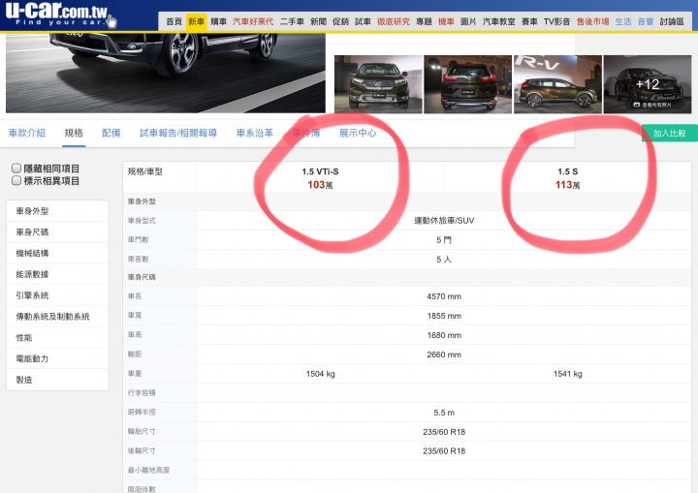Switch to the 事件簿 tab
Image resolution: width=698 pixels, height=493 pixels.
pos(306,133)
